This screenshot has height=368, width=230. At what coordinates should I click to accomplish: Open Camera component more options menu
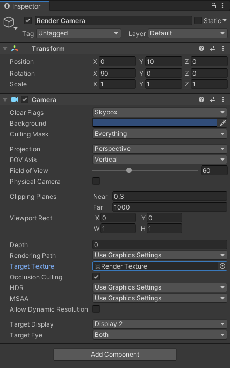click(x=222, y=99)
